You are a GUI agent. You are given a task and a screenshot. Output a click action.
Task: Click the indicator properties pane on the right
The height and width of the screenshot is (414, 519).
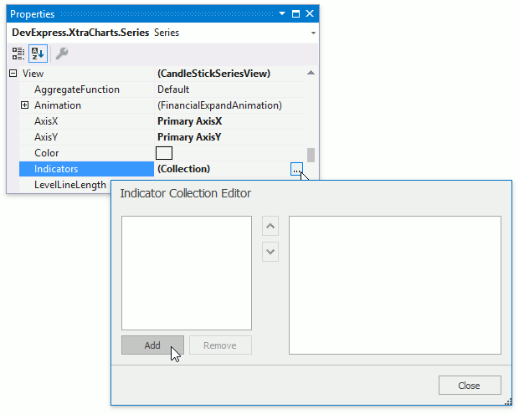tap(395, 285)
